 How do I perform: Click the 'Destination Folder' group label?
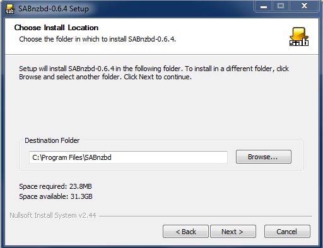(x=52, y=140)
